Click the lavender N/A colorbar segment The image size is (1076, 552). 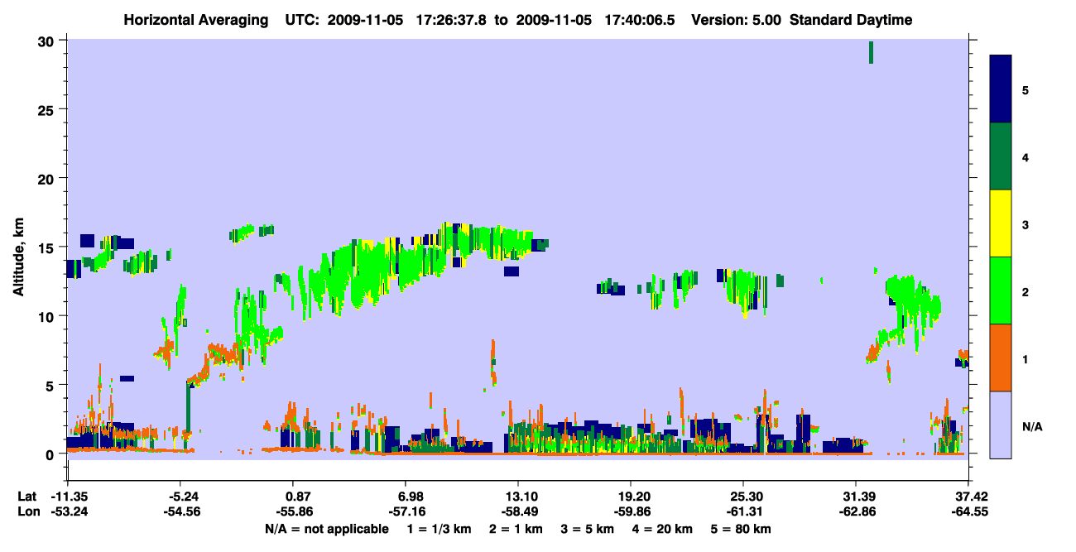(1001, 425)
